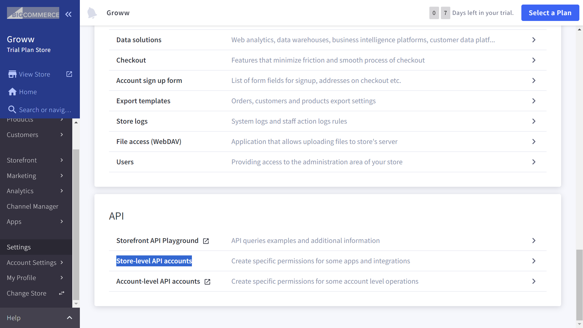Image resolution: width=583 pixels, height=328 pixels.
Task: Click the Select a Plan button
Action: 550,13
